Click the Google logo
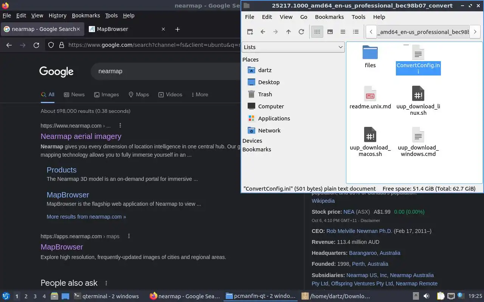 pyautogui.click(x=56, y=71)
